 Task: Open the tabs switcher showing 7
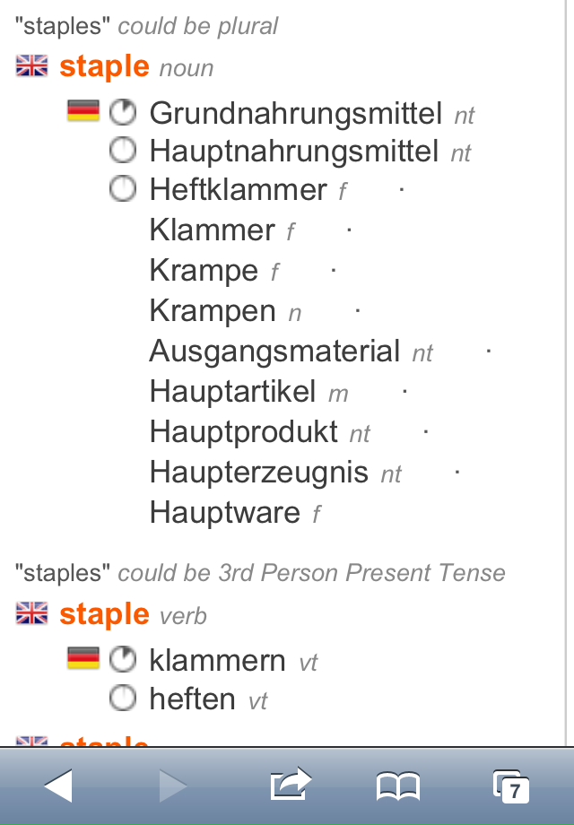tap(511, 786)
